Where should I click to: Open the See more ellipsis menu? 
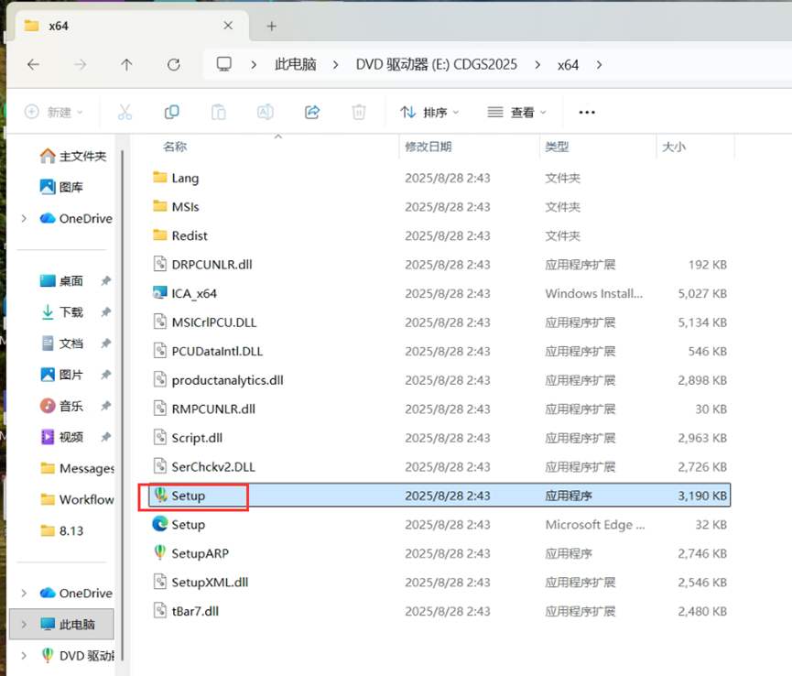[587, 113]
